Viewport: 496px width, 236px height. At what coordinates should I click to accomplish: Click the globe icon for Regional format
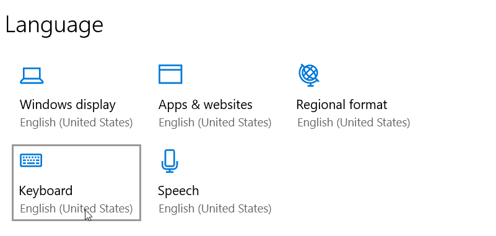pos(309,75)
